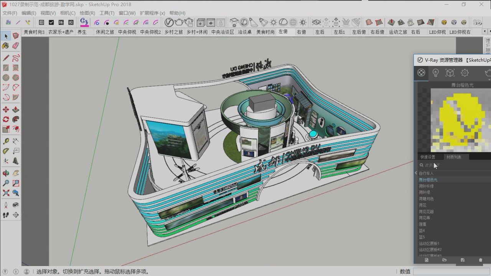Open the 编辑(E) menu
Image resolution: width=491 pixels, height=276 pixels.
(29, 13)
